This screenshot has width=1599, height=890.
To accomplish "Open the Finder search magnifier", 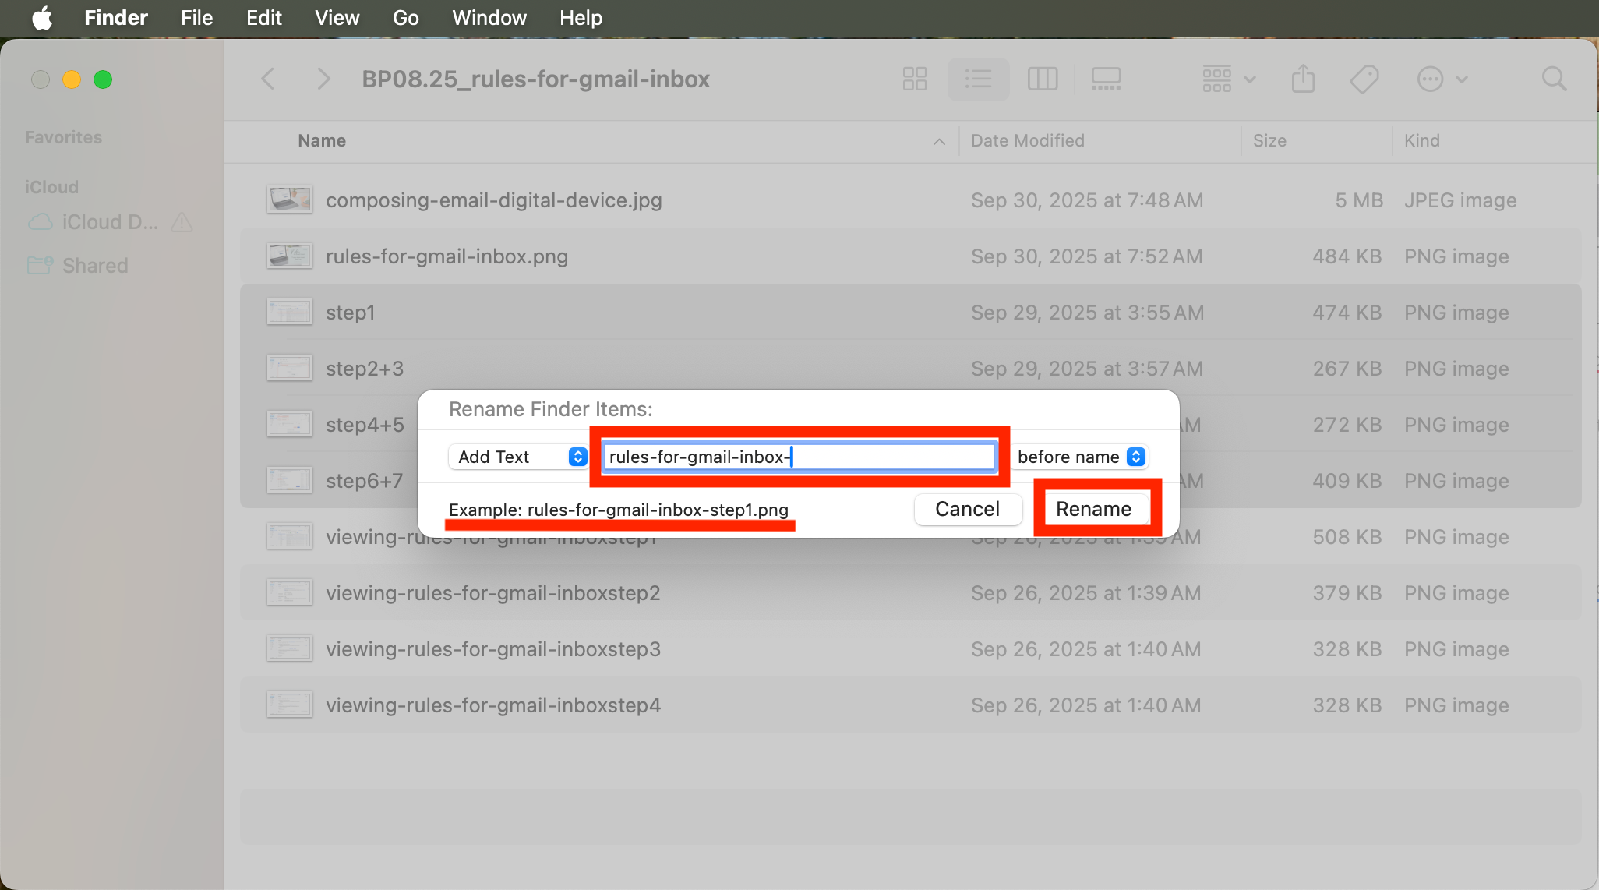I will pos(1554,79).
